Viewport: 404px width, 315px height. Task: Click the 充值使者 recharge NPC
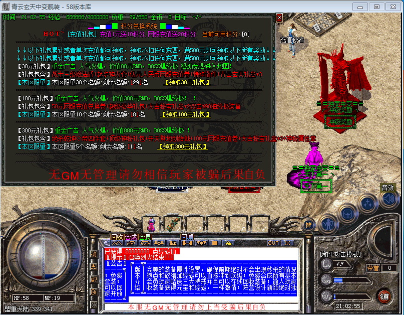(x=292, y=40)
